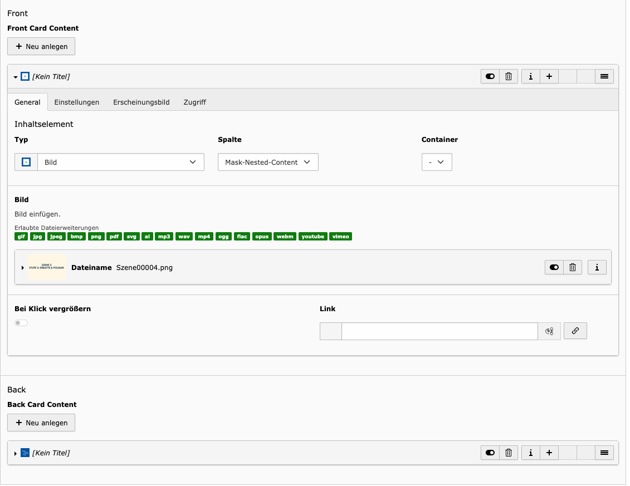Enable Bei Klick vergrößern switch
The image size is (630, 486).
point(21,323)
